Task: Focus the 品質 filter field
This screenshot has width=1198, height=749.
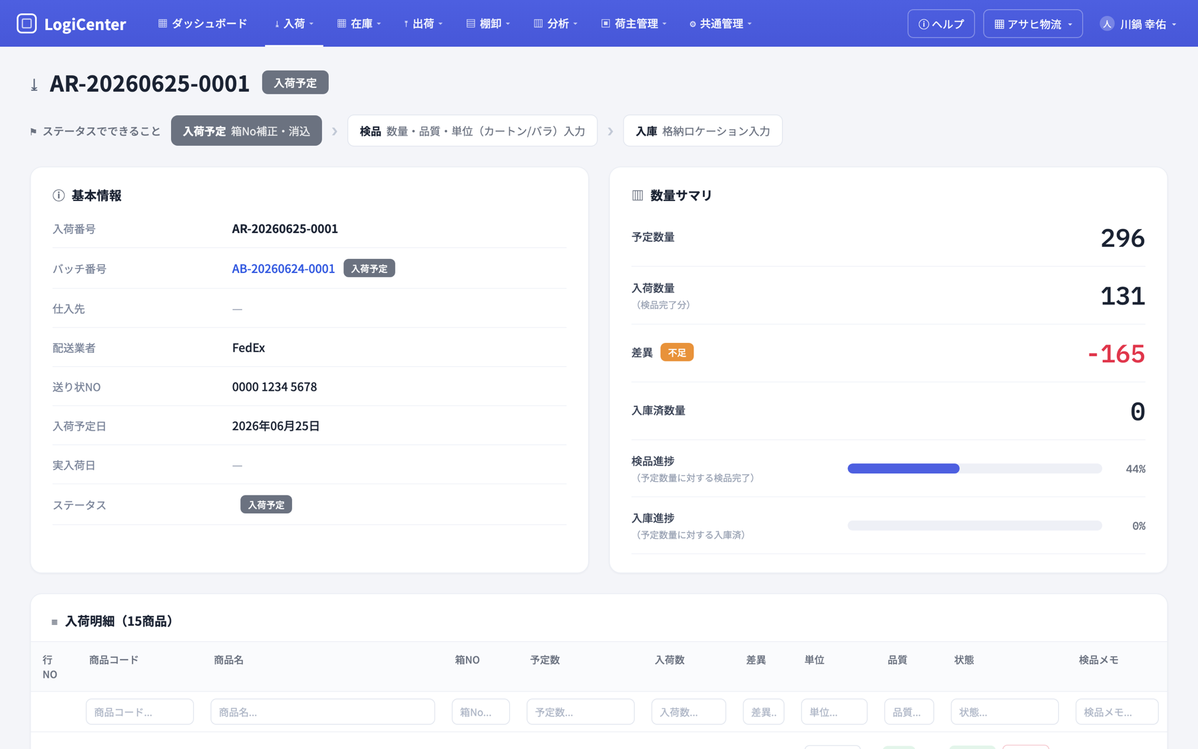Action: click(x=909, y=712)
